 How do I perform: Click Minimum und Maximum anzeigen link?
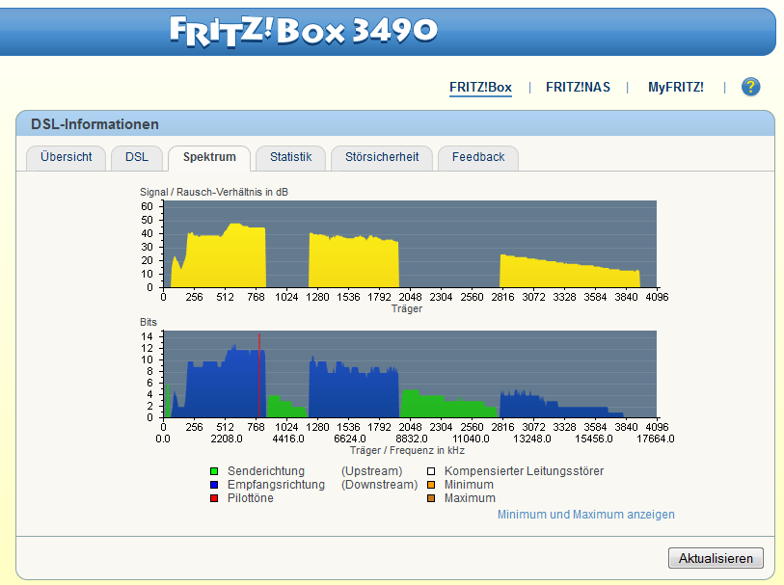click(x=586, y=515)
